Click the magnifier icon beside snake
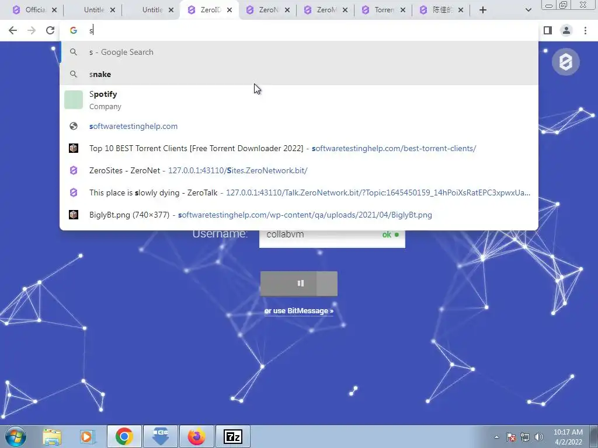 point(74,74)
